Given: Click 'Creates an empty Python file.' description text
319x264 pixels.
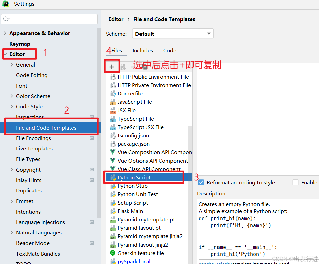Looking at the screenshot, I should point(234,204).
